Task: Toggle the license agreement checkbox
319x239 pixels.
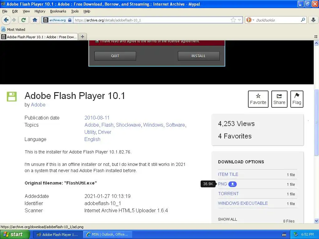Action: 97,41
